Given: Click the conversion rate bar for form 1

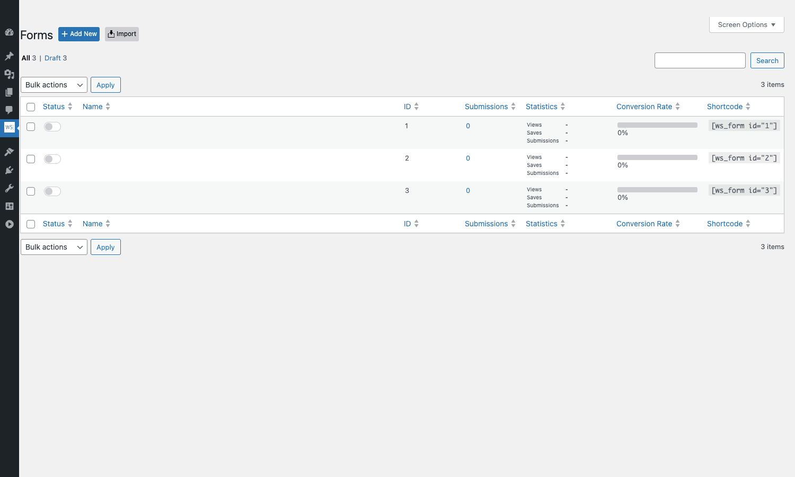Looking at the screenshot, I should point(657,125).
